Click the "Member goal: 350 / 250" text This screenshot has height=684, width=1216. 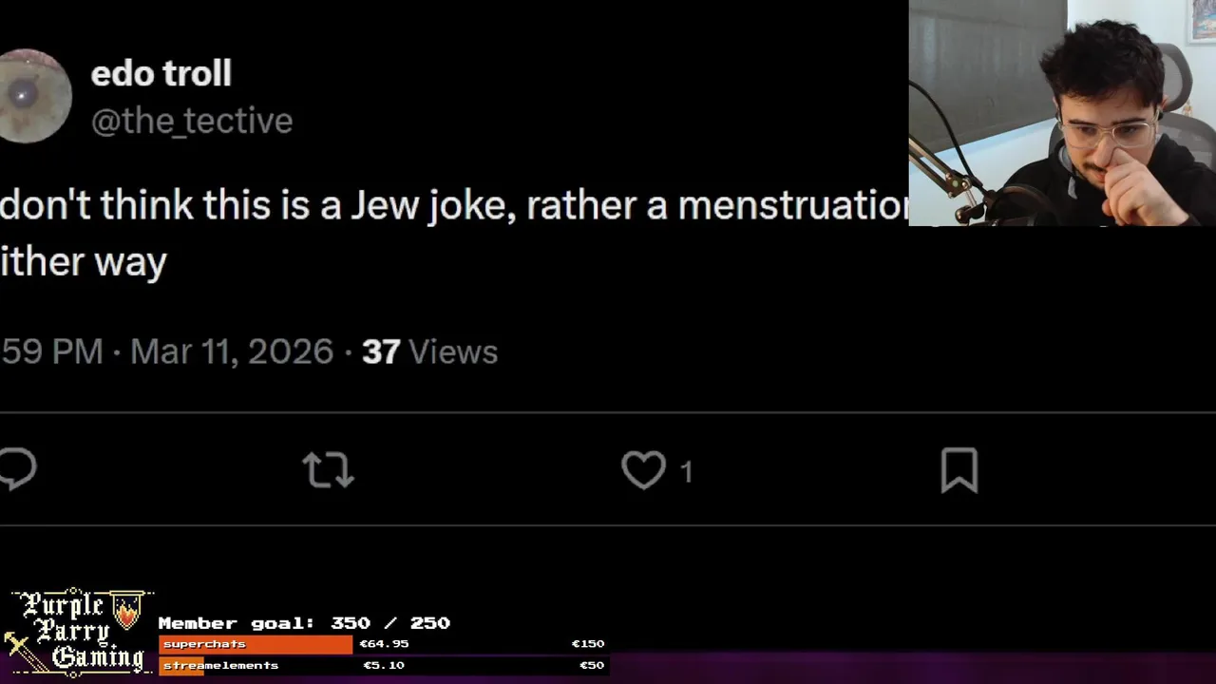(x=304, y=623)
